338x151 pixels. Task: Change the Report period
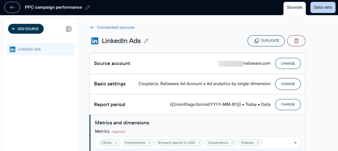(288, 105)
